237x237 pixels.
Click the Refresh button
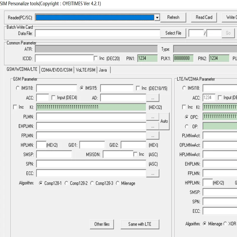[173, 17]
